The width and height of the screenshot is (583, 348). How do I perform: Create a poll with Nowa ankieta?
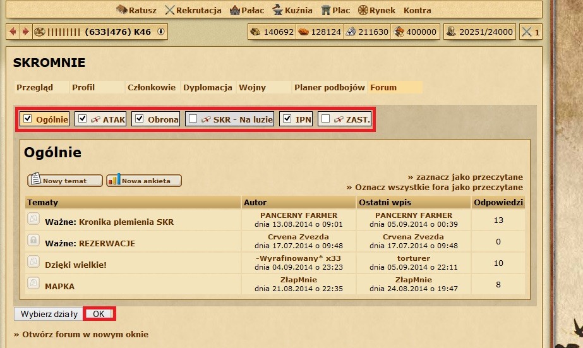144,181
